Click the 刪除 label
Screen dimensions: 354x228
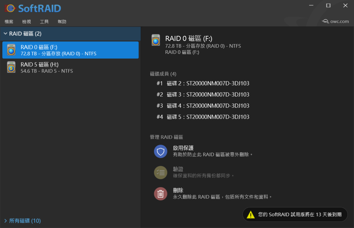click(178, 190)
